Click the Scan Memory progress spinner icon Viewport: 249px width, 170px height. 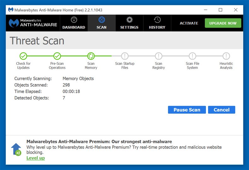tap(91, 56)
